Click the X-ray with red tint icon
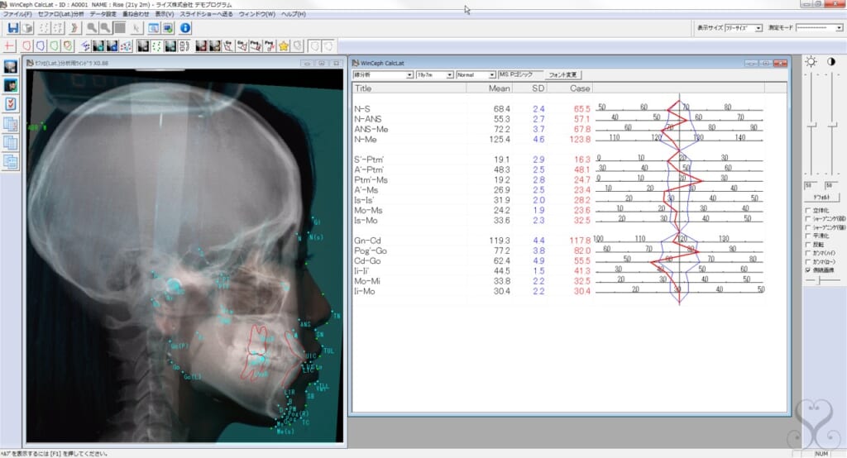Viewport: 847px width, 458px height. coord(201,46)
